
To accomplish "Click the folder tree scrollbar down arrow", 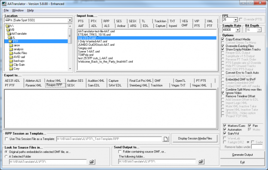I will [70, 69].
